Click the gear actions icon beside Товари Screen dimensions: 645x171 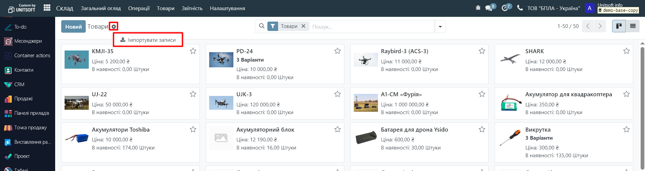[114, 27]
